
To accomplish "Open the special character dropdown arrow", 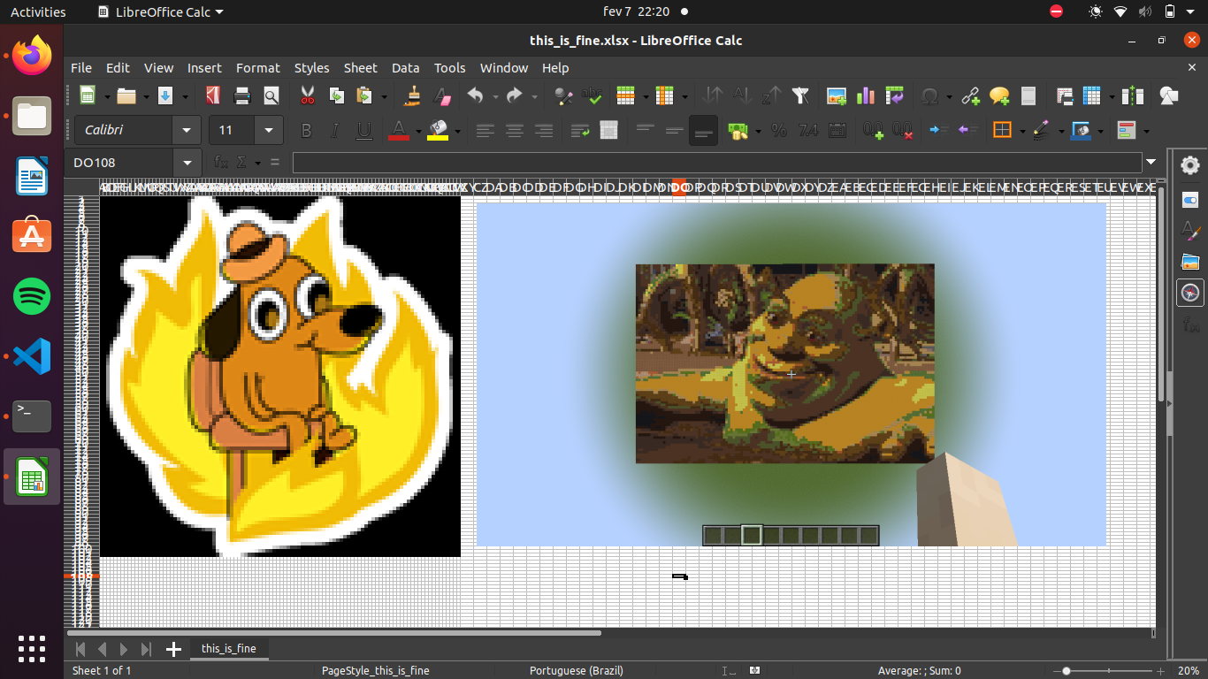I will tap(949, 95).
